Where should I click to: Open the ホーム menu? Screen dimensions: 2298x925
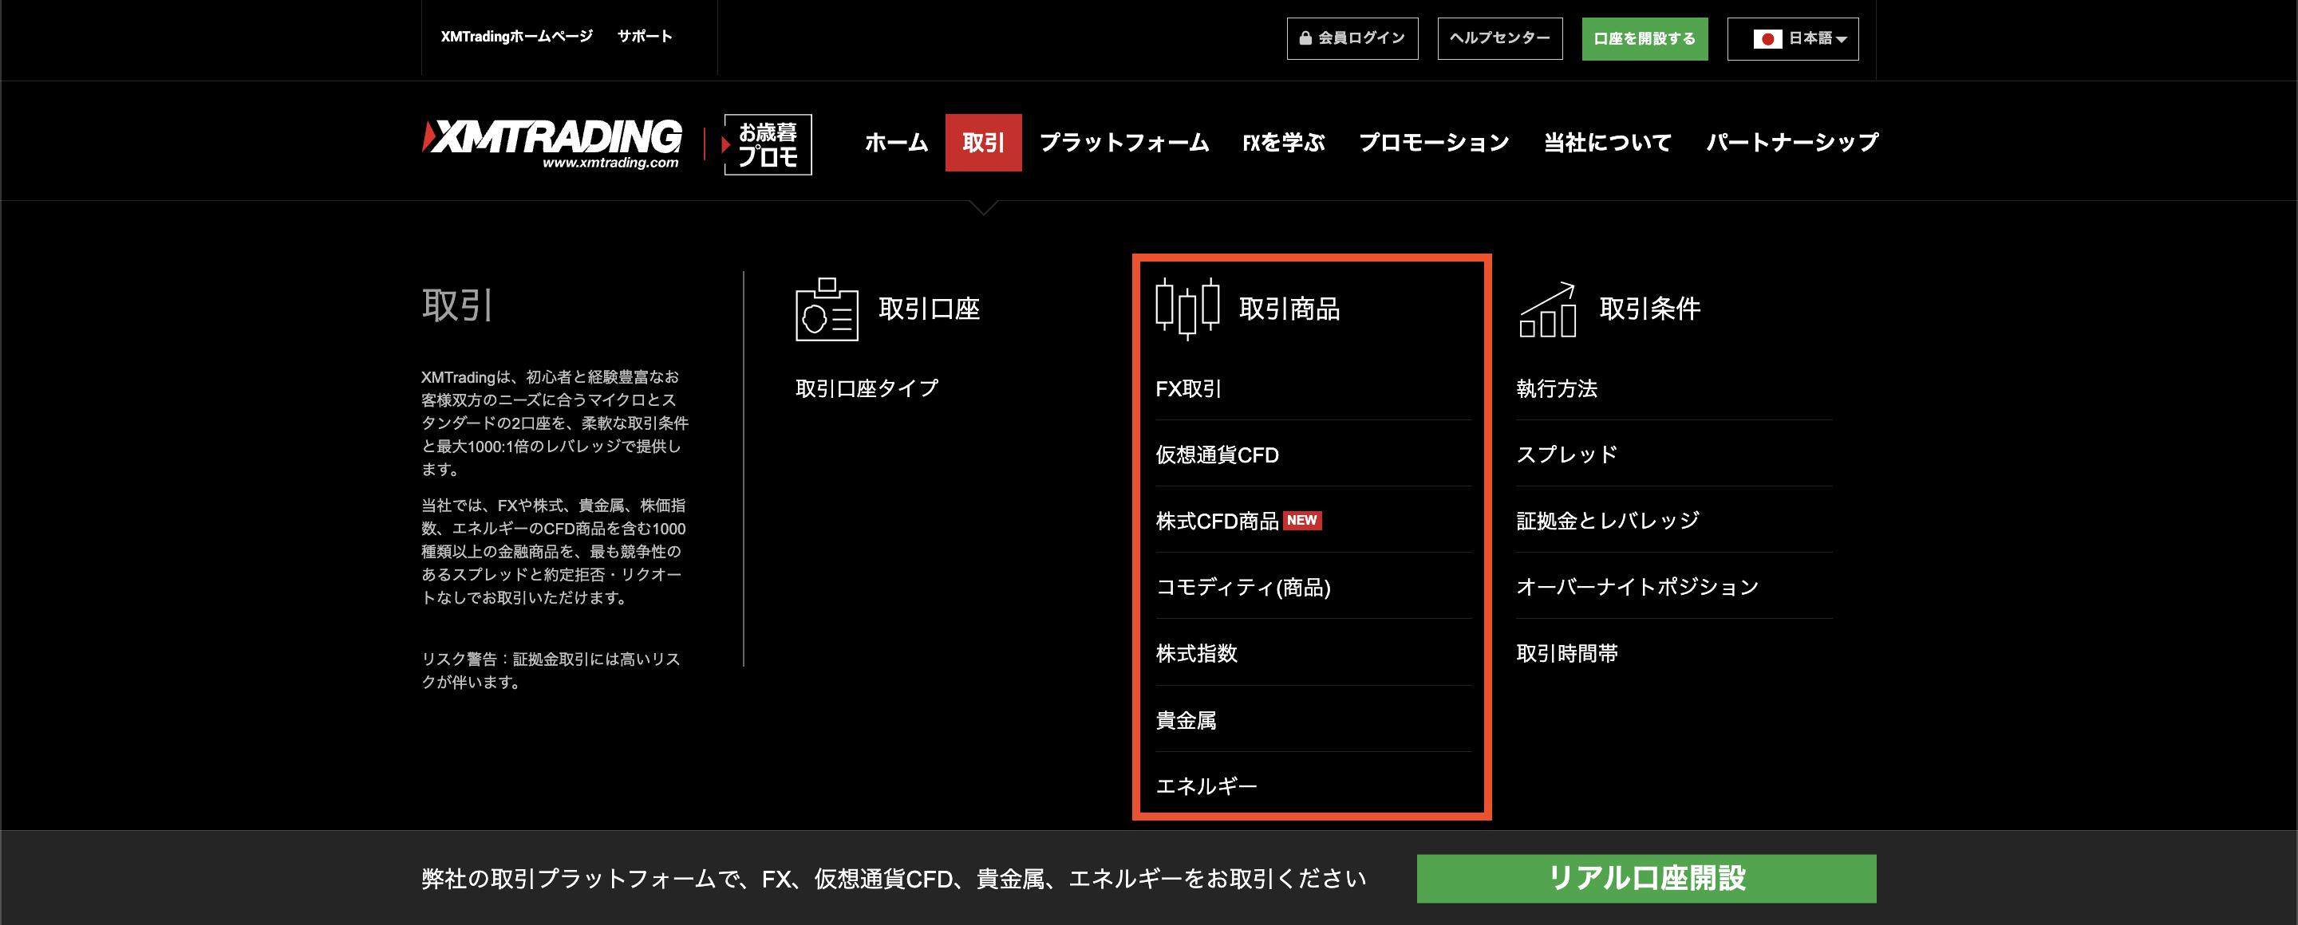point(895,143)
